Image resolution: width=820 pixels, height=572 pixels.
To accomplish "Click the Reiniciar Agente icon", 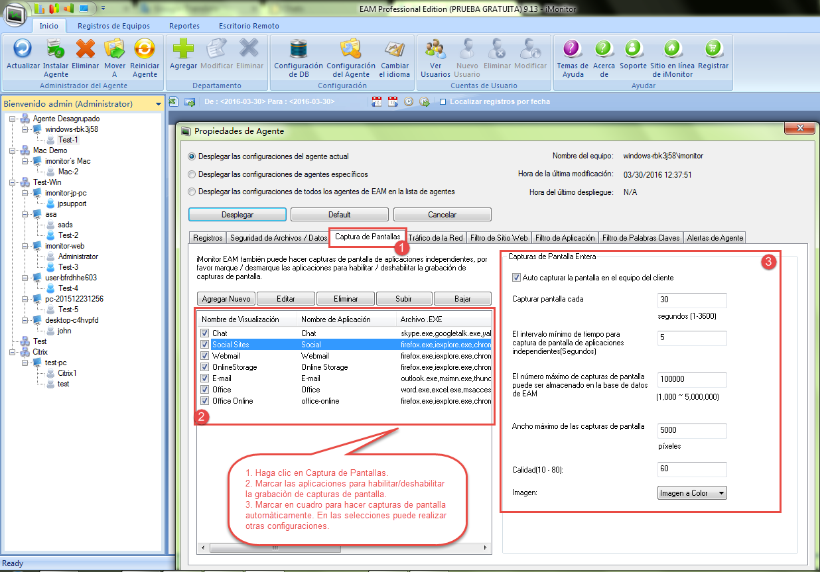I will [x=144, y=50].
